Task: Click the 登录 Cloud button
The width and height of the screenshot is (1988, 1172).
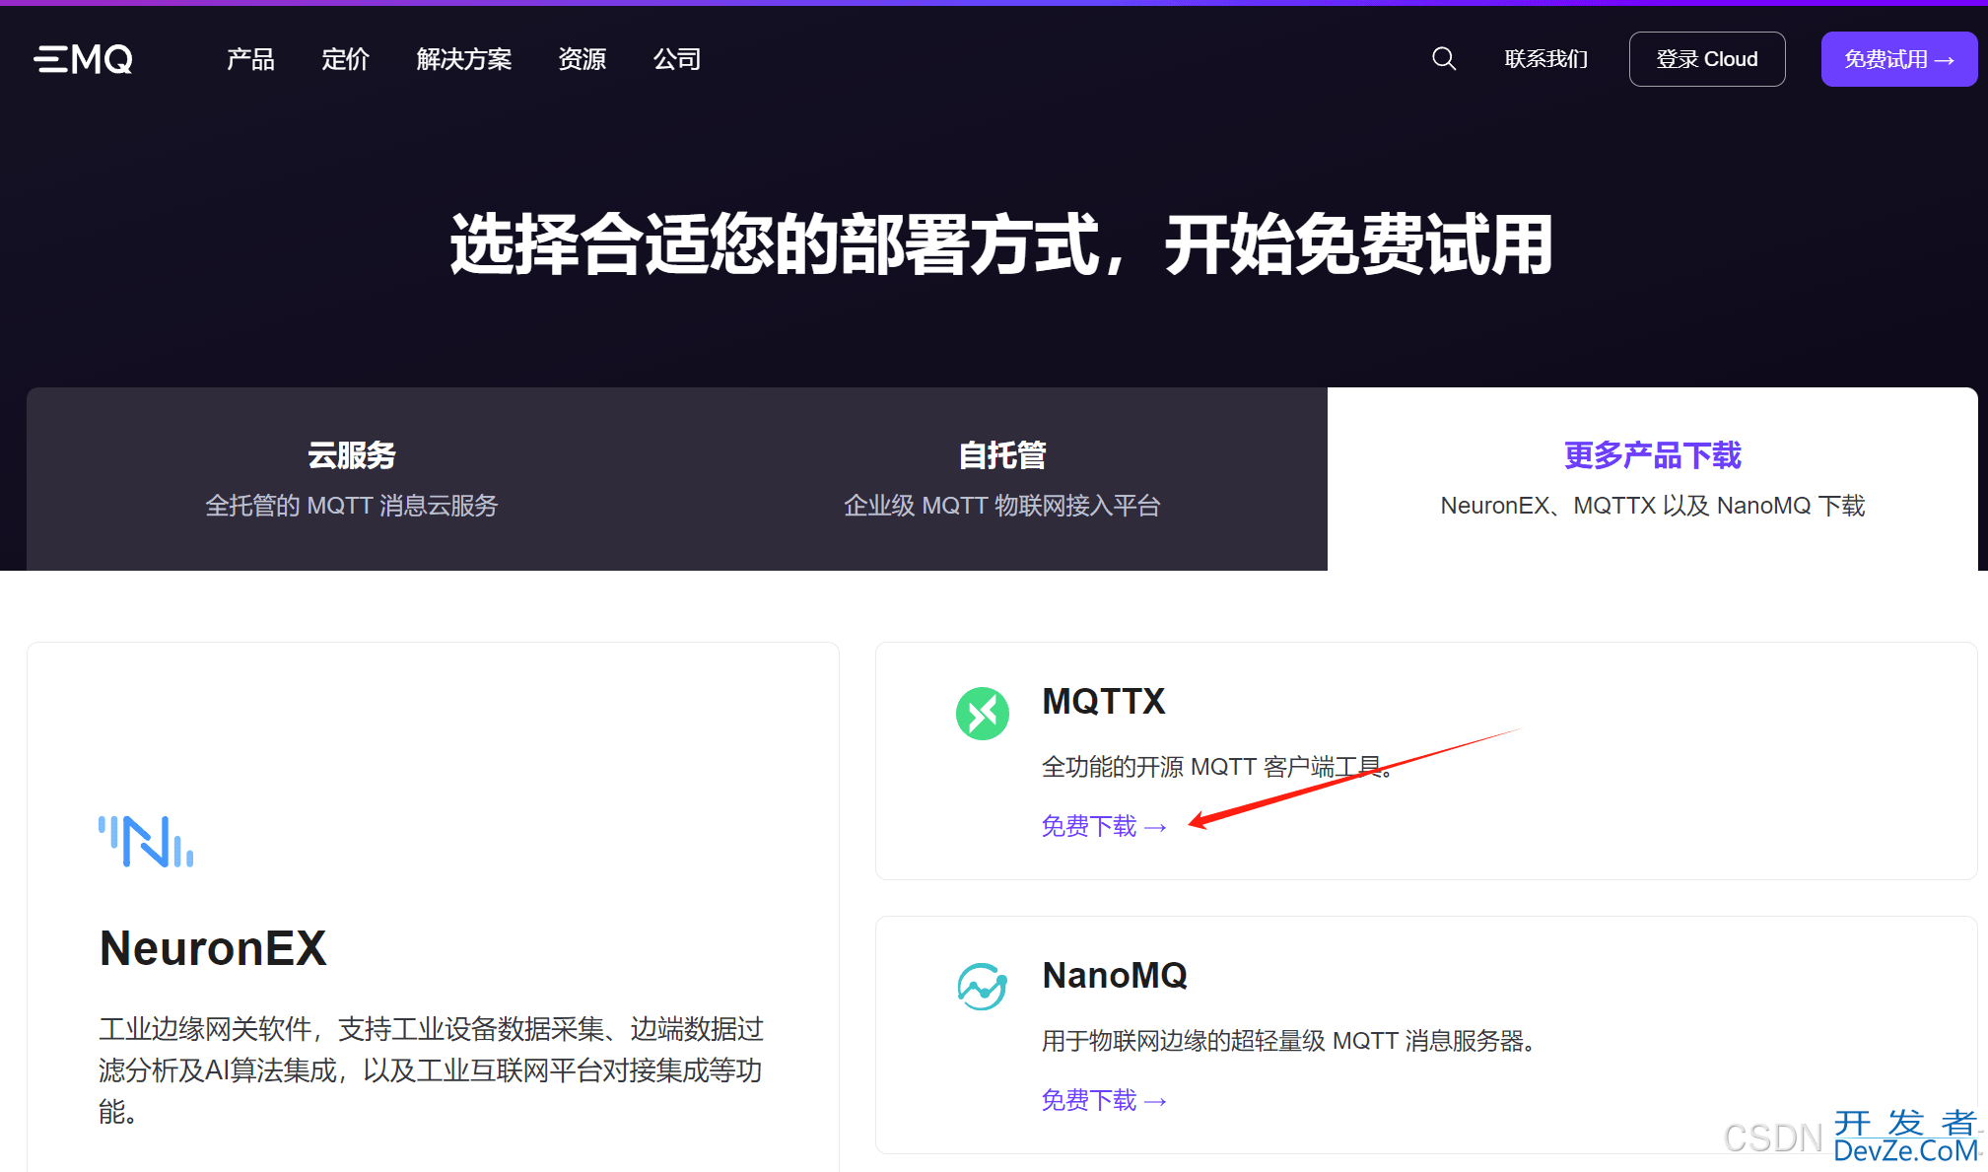Action: click(1706, 59)
